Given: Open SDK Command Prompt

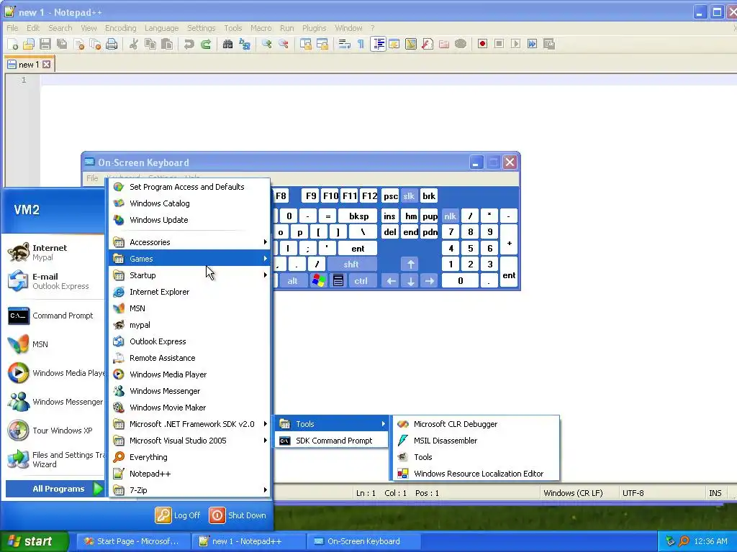Looking at the screenshot, I should 332,441.
